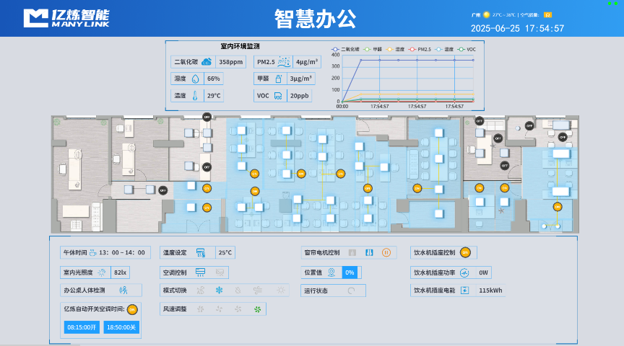Click the snowflake cooling mode icon
This screenshot has height=346, width=624.
point(219,290)
